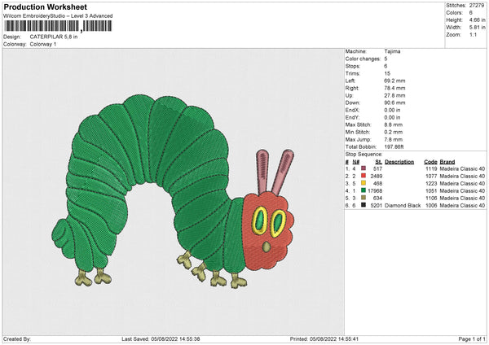Click the barcode under the worksheet title
The image size is (489, 345).
[x=58, y=26]
